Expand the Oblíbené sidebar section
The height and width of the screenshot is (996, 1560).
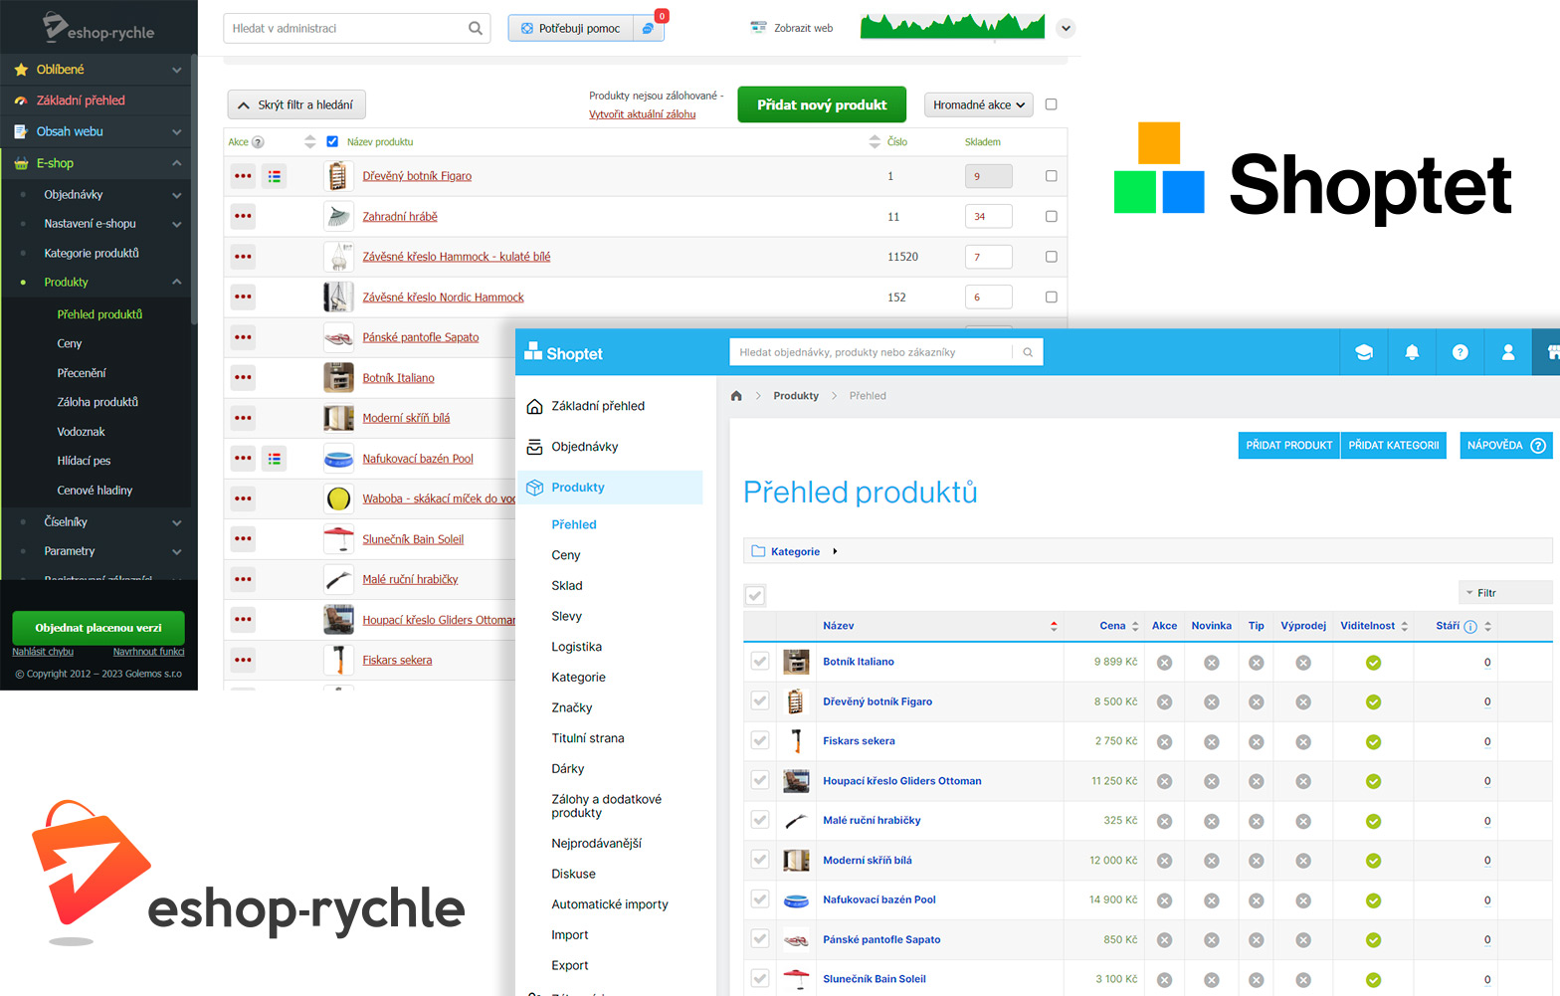176,70
